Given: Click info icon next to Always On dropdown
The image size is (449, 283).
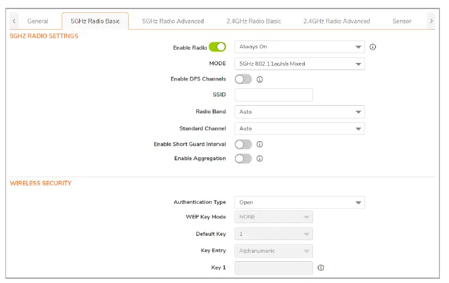Looking at the screenshot, I should point(373,47).
